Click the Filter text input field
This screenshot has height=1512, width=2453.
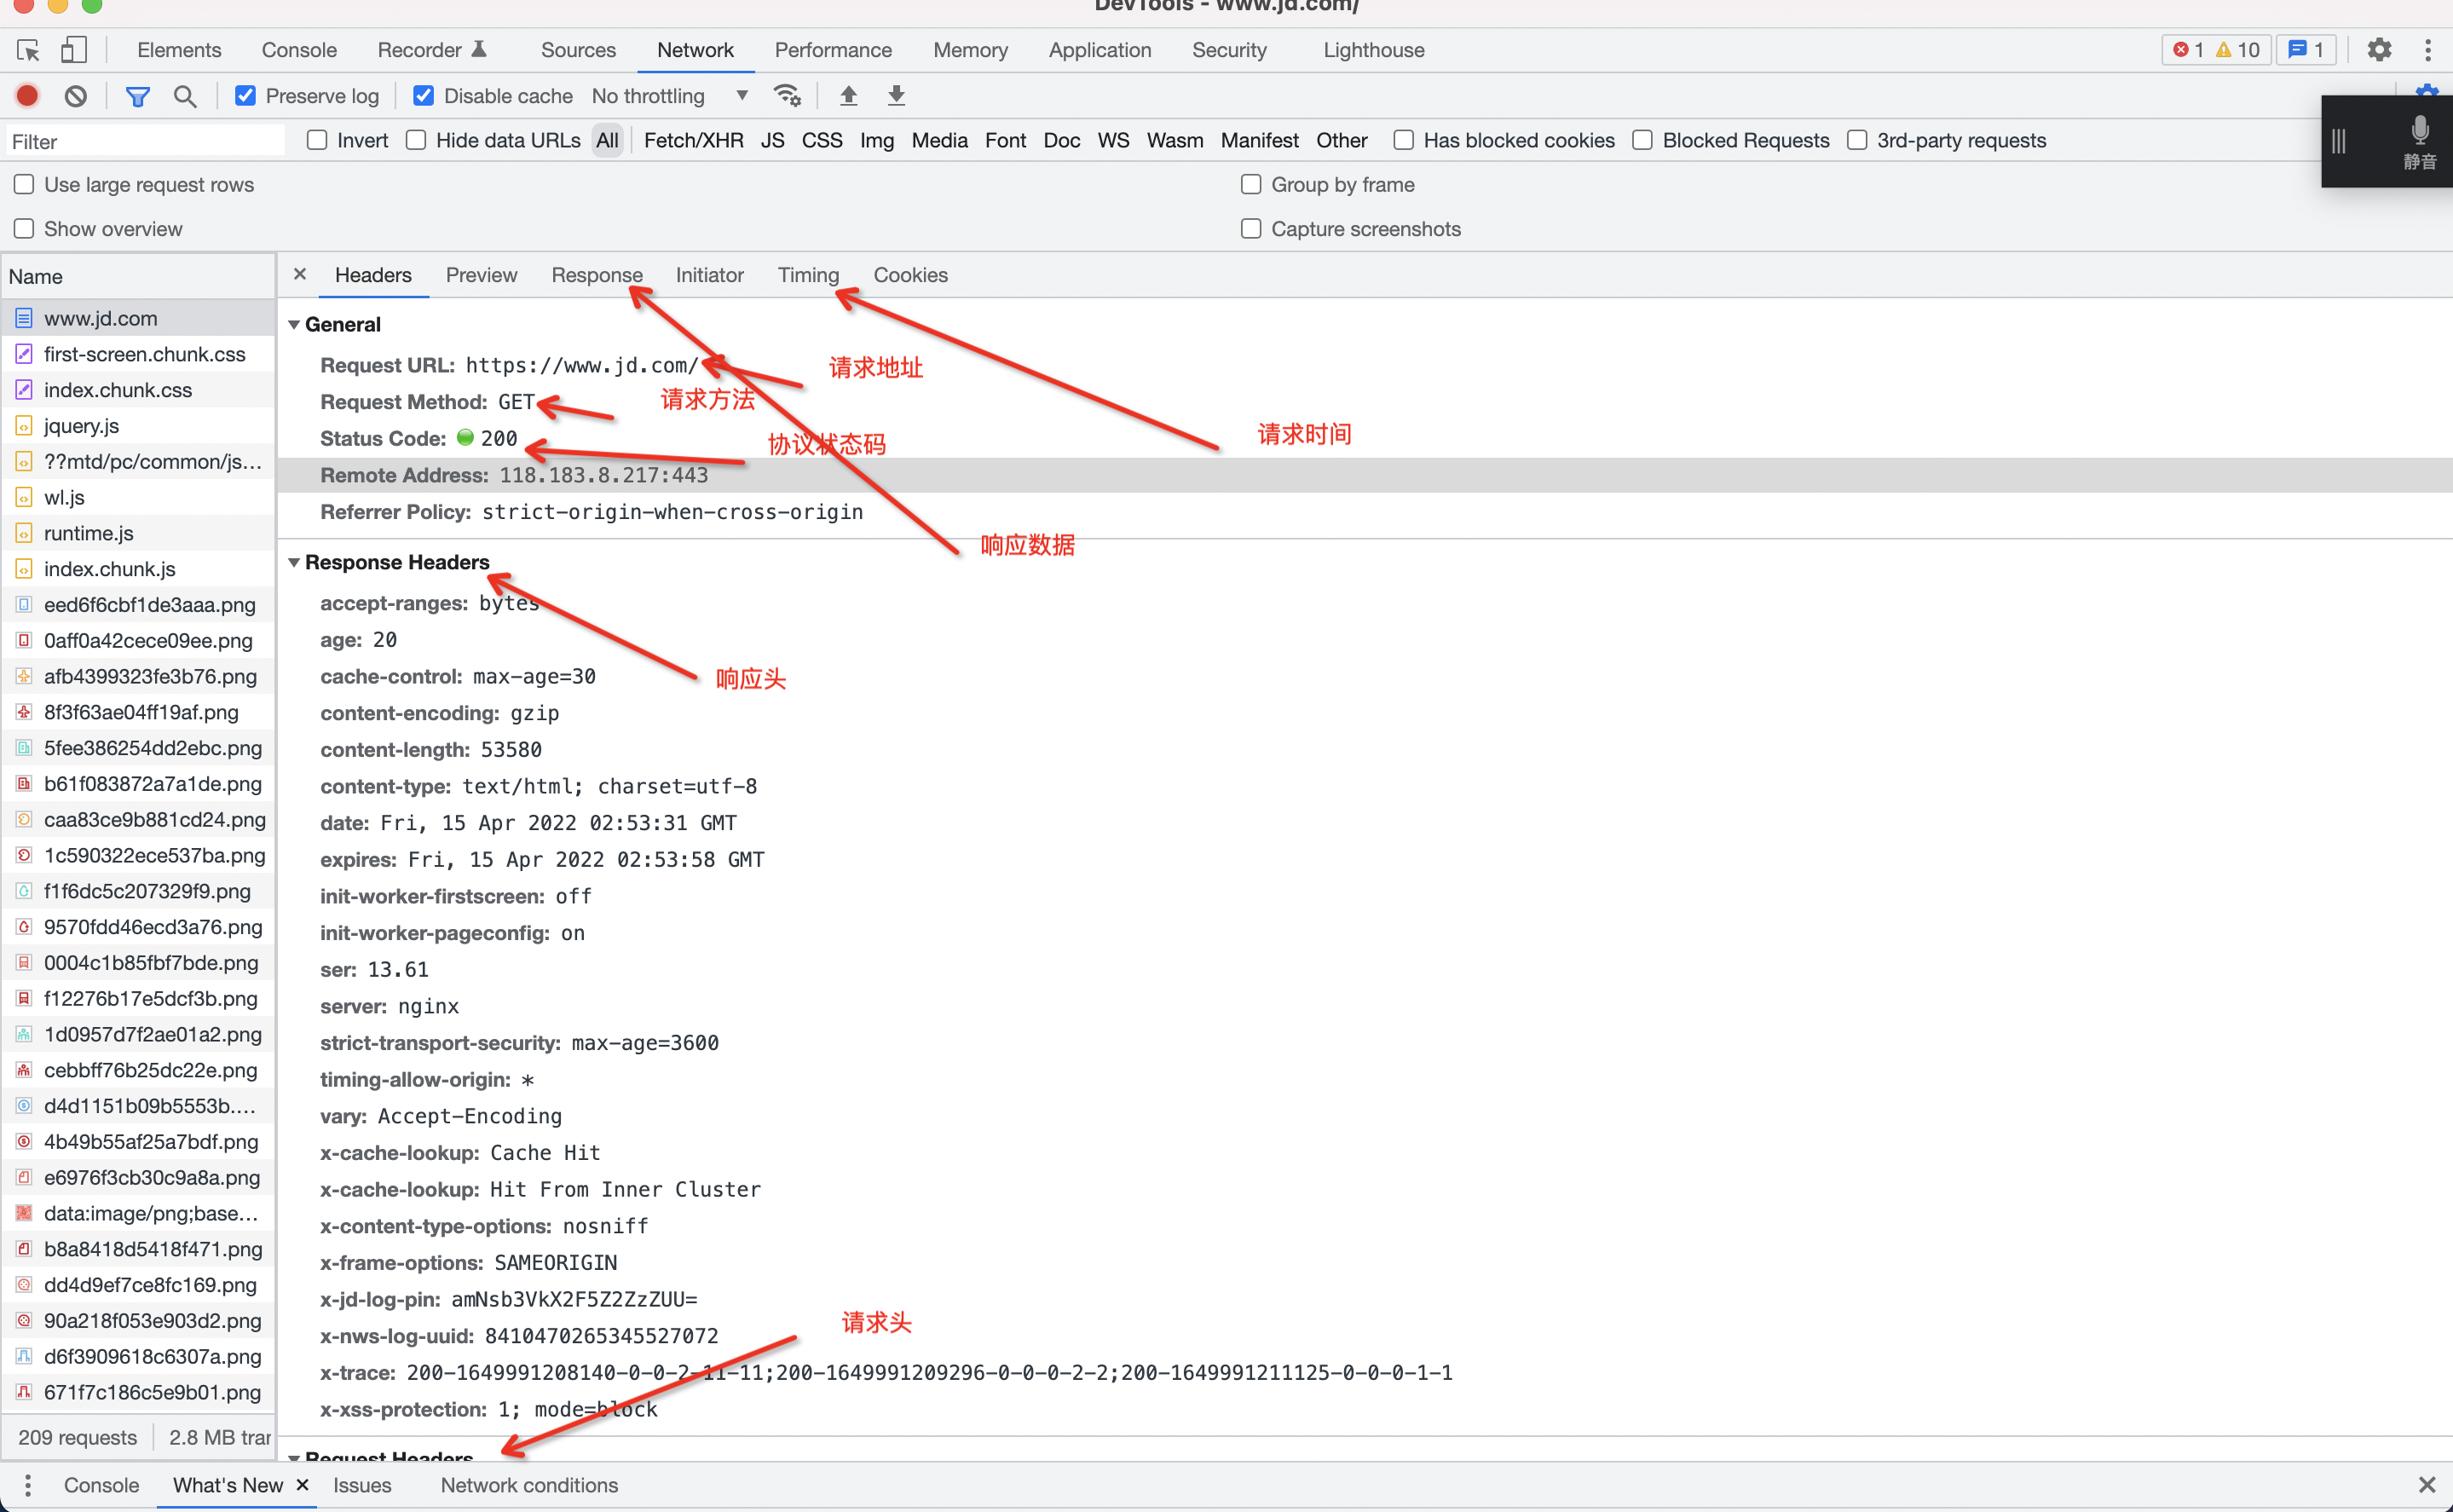coord(145,141)
